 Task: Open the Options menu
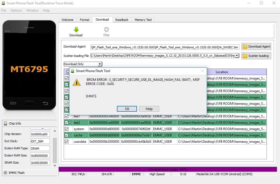pos(16,10)
